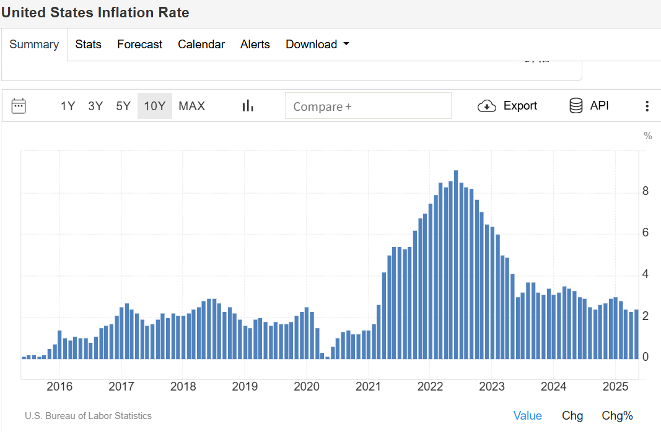Open the Stats tab

pyautogui.click(x=88, y=44)
